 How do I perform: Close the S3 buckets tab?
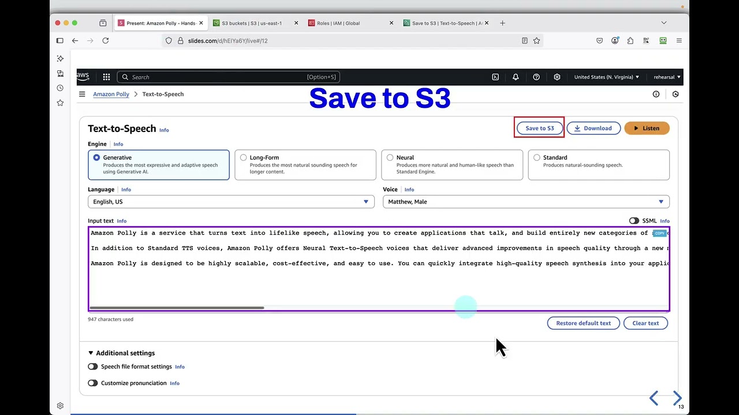(296, 23)
